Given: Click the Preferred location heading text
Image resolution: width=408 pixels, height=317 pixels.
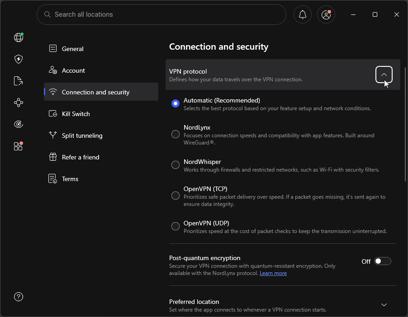Looking at the screenshot, I should point(194,302).
